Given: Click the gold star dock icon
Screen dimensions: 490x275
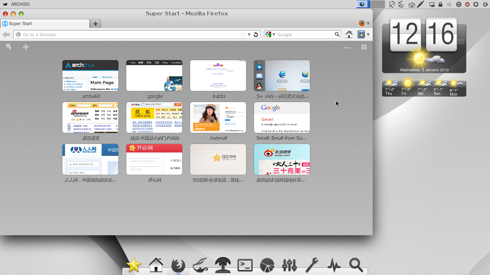Looking at the screenshot, I should click(134, 265).
